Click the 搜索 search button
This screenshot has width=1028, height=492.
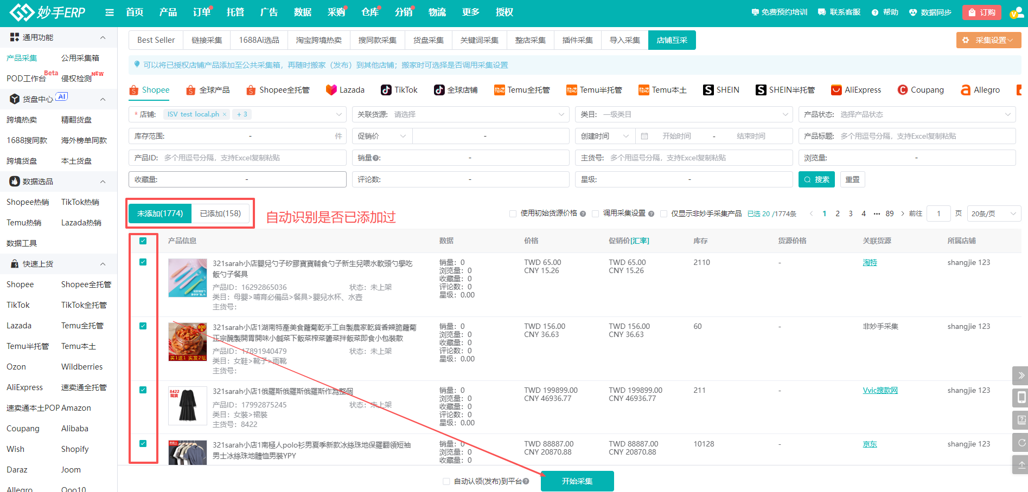tap(816, 179)
